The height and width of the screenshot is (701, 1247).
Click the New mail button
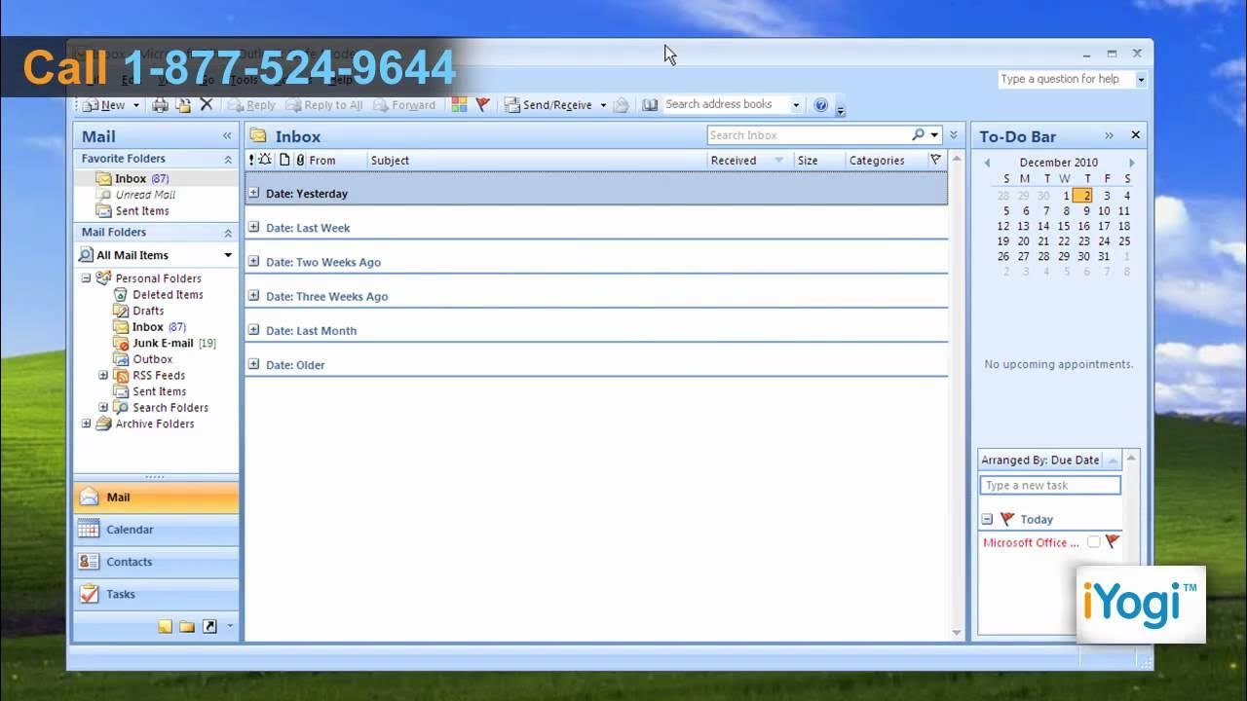pyautogui.click(x=104, y=105)
